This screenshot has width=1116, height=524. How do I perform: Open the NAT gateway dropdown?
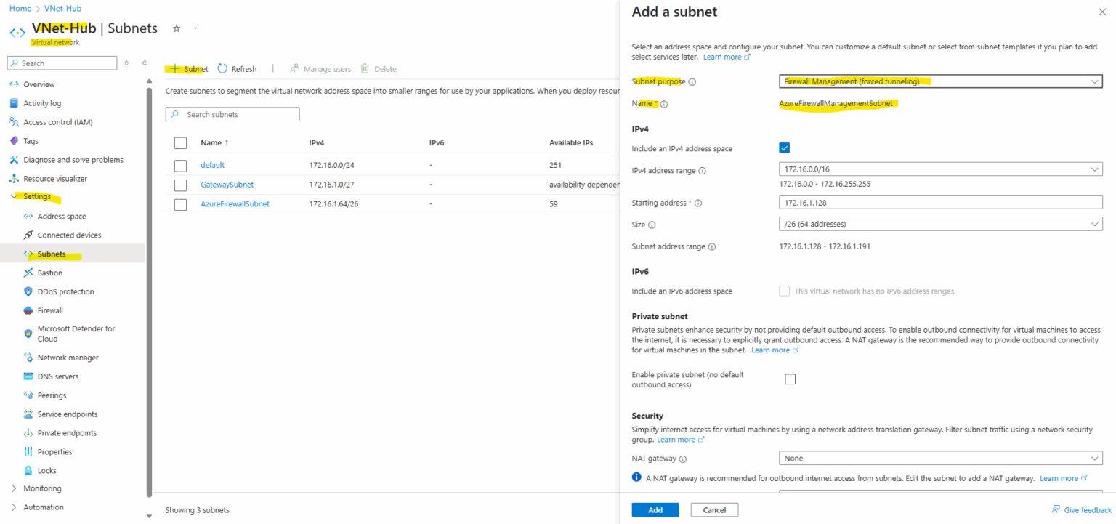click(940, 458)
